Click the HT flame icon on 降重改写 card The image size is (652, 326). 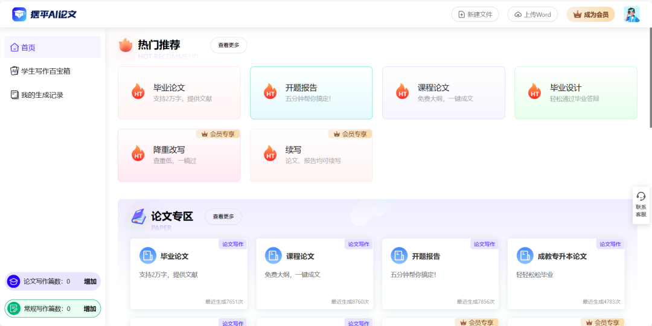coord(138,153)
